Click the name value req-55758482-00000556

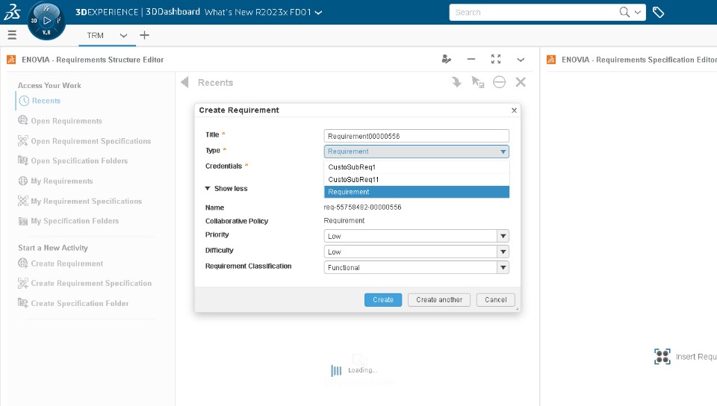point(363,207)
